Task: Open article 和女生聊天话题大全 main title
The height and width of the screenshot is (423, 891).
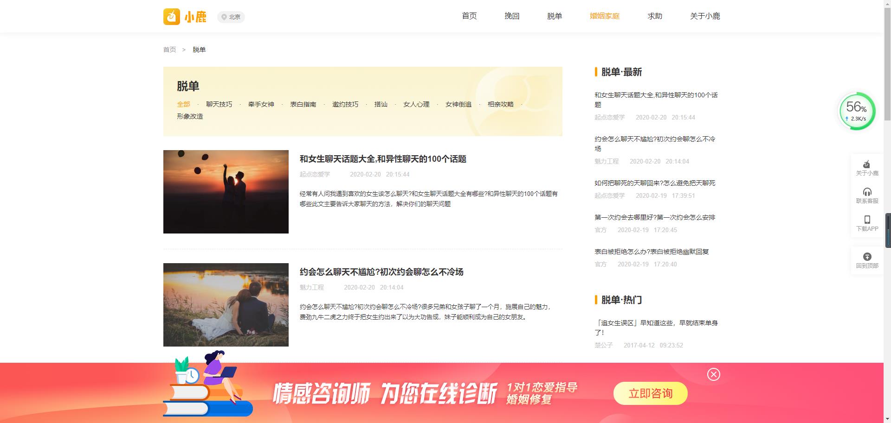Action: 383,159
